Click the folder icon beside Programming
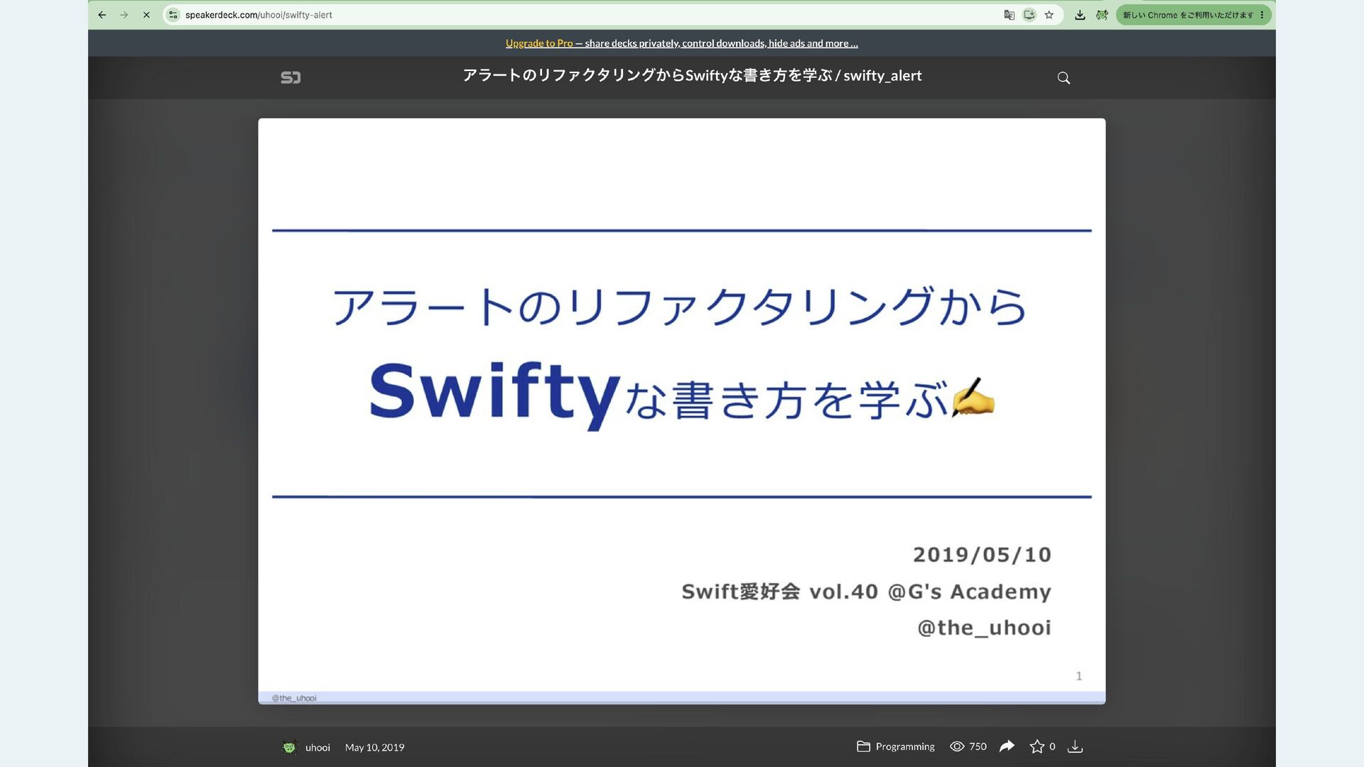The image size is (1364, 767). tap(863, 746)
